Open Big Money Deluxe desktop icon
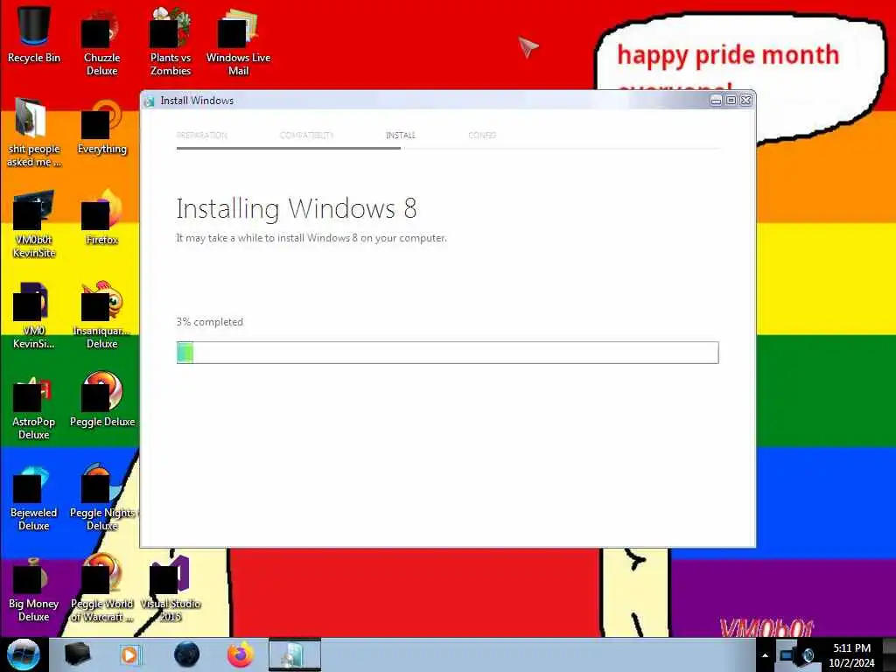 (34, 589)
